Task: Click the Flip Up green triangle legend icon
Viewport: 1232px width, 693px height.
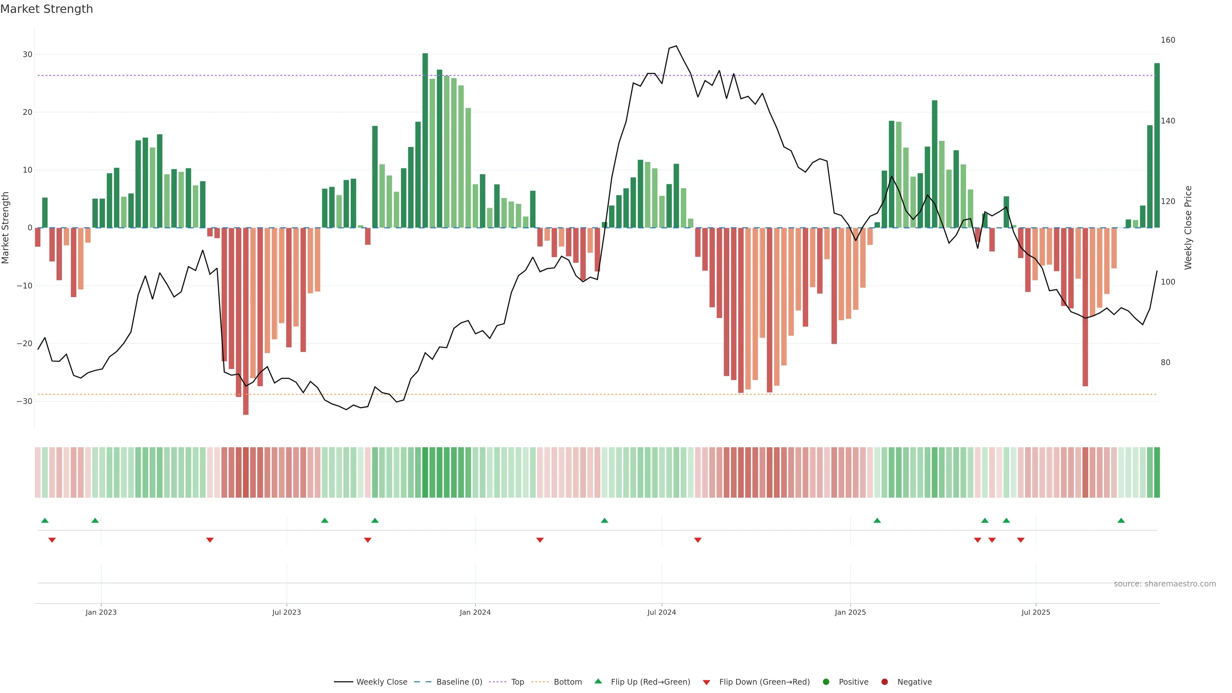Action: click(598, 681)
